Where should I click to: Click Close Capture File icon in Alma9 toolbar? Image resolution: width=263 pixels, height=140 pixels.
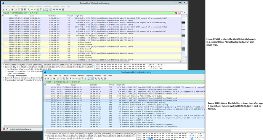click(x=64, y=78)
